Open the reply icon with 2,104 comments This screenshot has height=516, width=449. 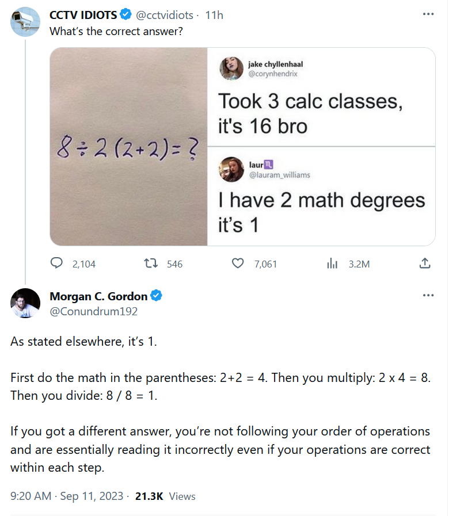coord(56,263)
